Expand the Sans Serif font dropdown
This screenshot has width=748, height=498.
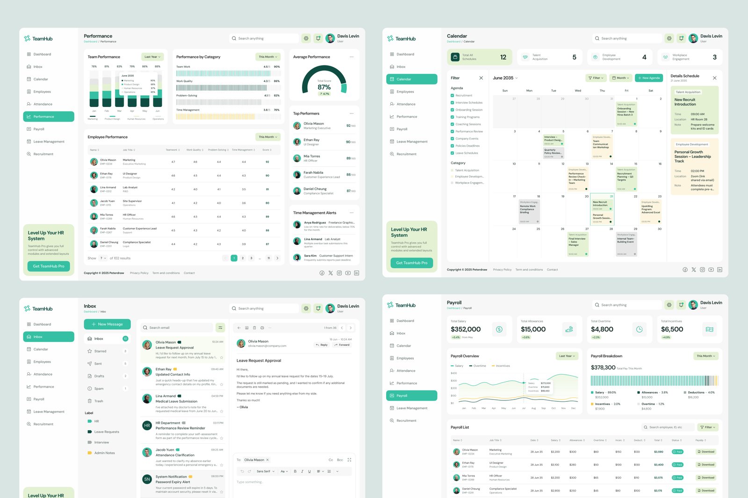[x=266, y=471]
